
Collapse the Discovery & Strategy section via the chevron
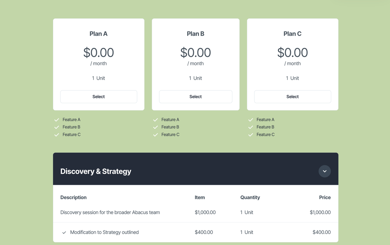[324, 171]
